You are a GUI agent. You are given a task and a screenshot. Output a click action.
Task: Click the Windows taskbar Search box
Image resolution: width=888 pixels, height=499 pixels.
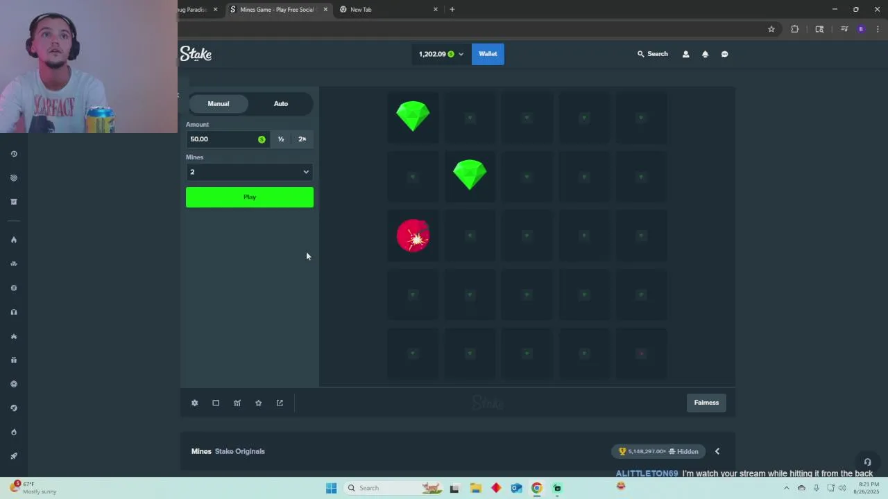[x=393, y=488]
